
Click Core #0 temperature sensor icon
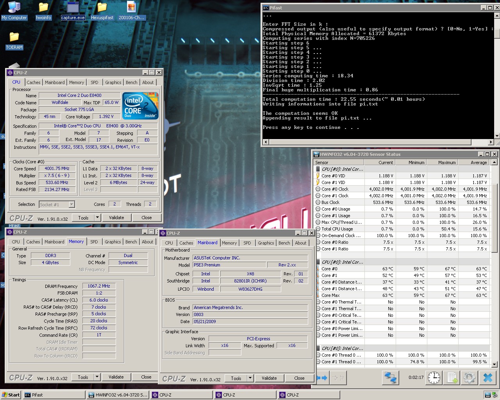(x=318, y=269)
